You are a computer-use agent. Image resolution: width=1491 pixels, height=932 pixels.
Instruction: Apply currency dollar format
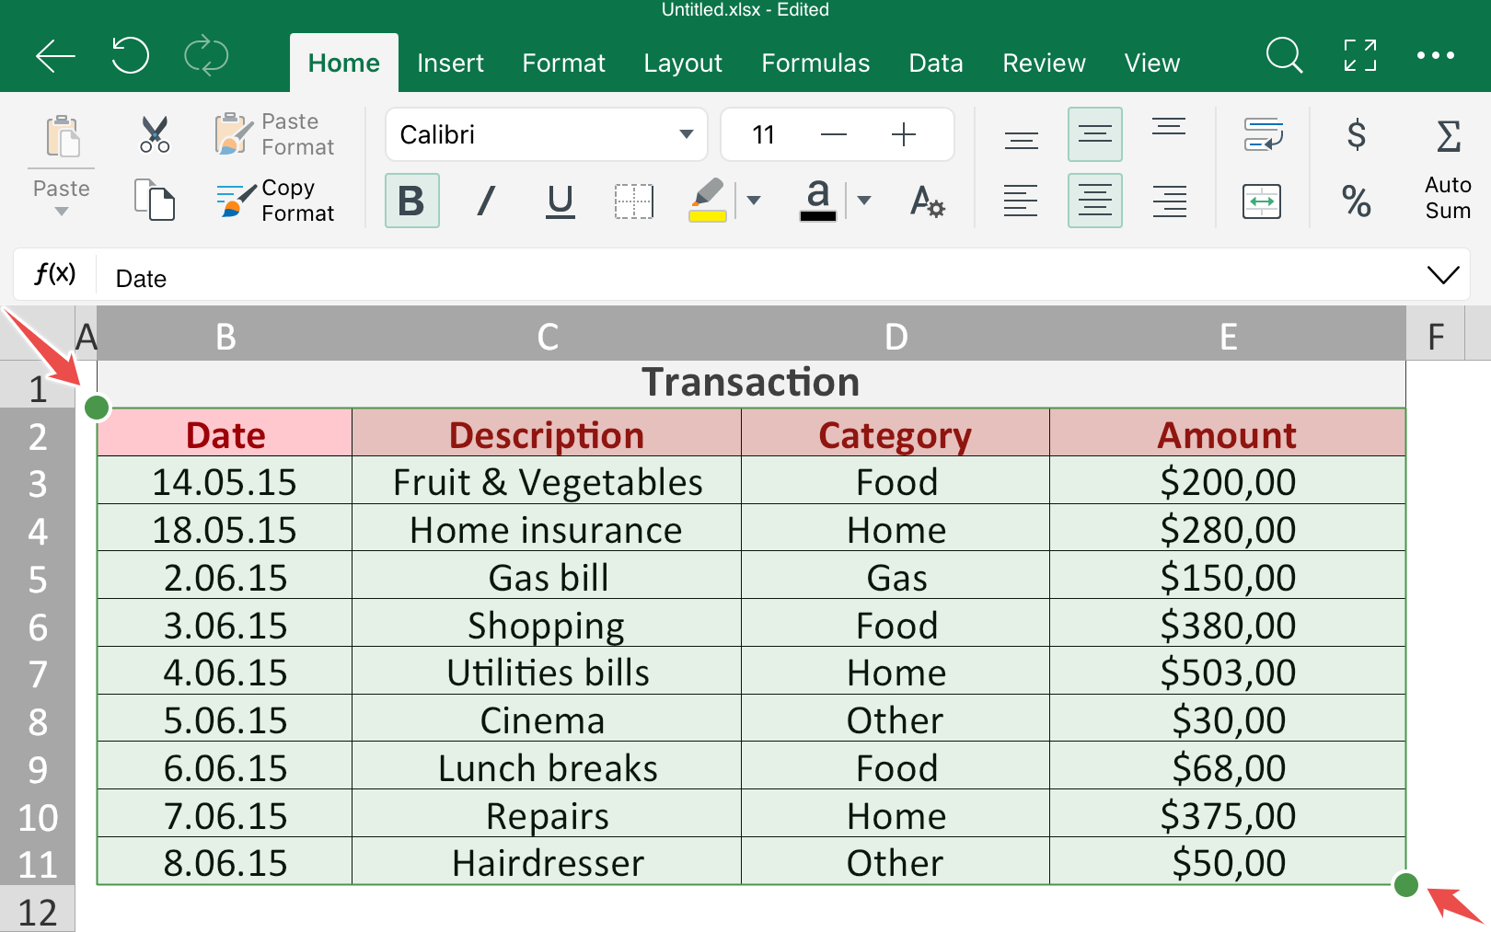pyautogui.click(x=1356, y=134)
